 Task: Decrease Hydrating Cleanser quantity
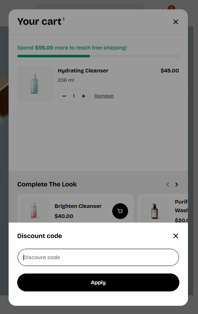64,96
